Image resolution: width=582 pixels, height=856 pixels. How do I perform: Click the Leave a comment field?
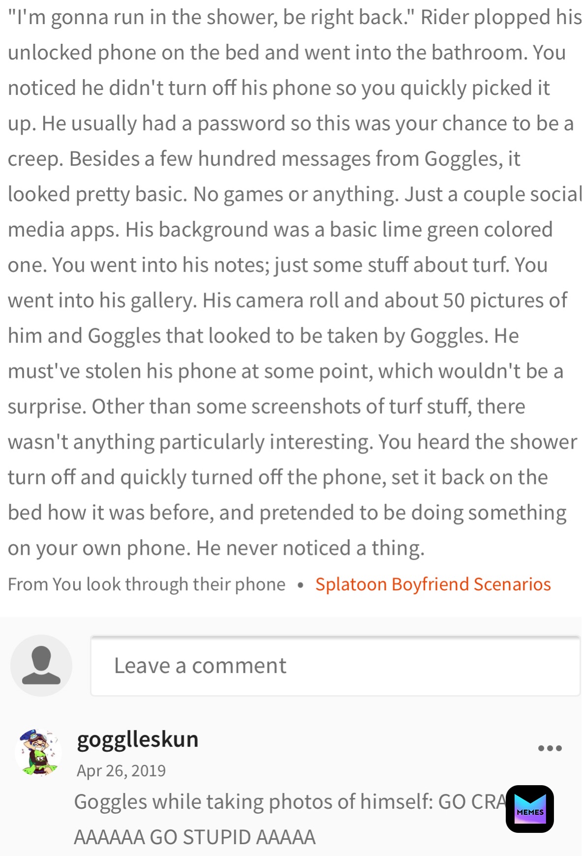click(x=336, y=666)
